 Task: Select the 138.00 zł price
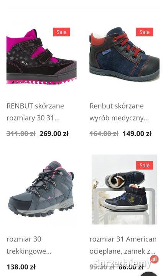(21, 267)
